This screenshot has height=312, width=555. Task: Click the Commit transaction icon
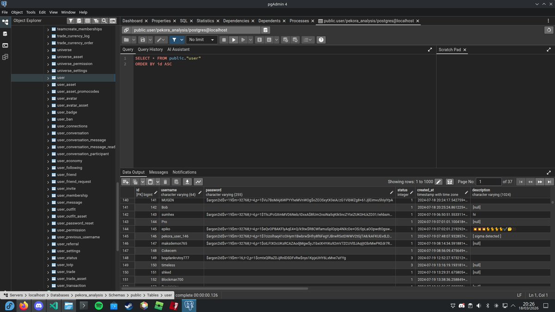[x=285, y=40]
